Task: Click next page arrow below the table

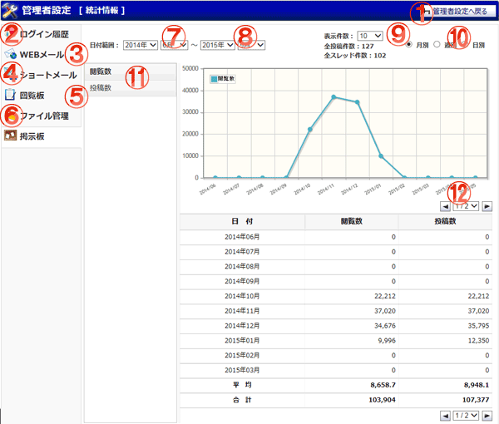Action: 487,415
